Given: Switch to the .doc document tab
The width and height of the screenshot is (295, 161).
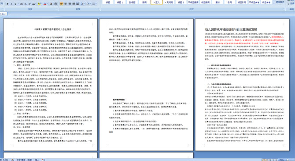Looking at the screenshot, I should click(4, 14).
